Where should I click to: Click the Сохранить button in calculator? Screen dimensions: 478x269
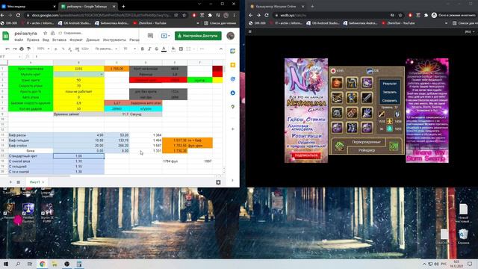click(x=390, y=100)
